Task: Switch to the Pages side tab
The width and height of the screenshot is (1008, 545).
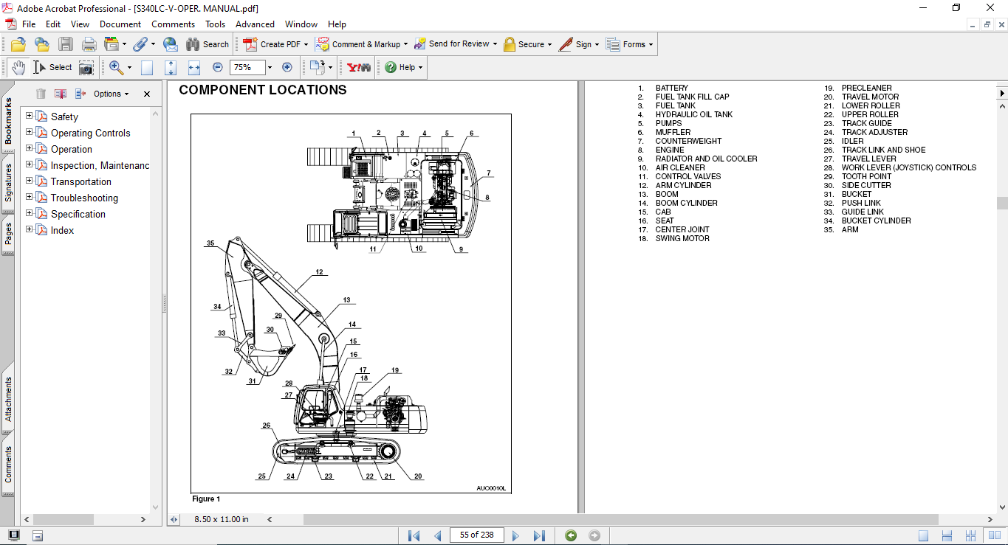Action: (7, 234)
